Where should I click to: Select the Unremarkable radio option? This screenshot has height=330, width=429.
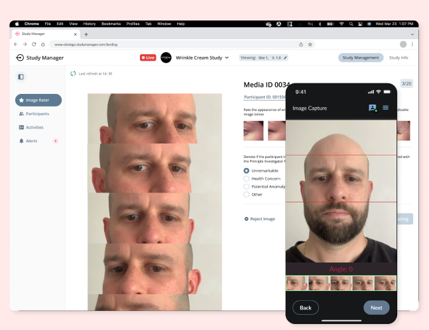[247, 171]
